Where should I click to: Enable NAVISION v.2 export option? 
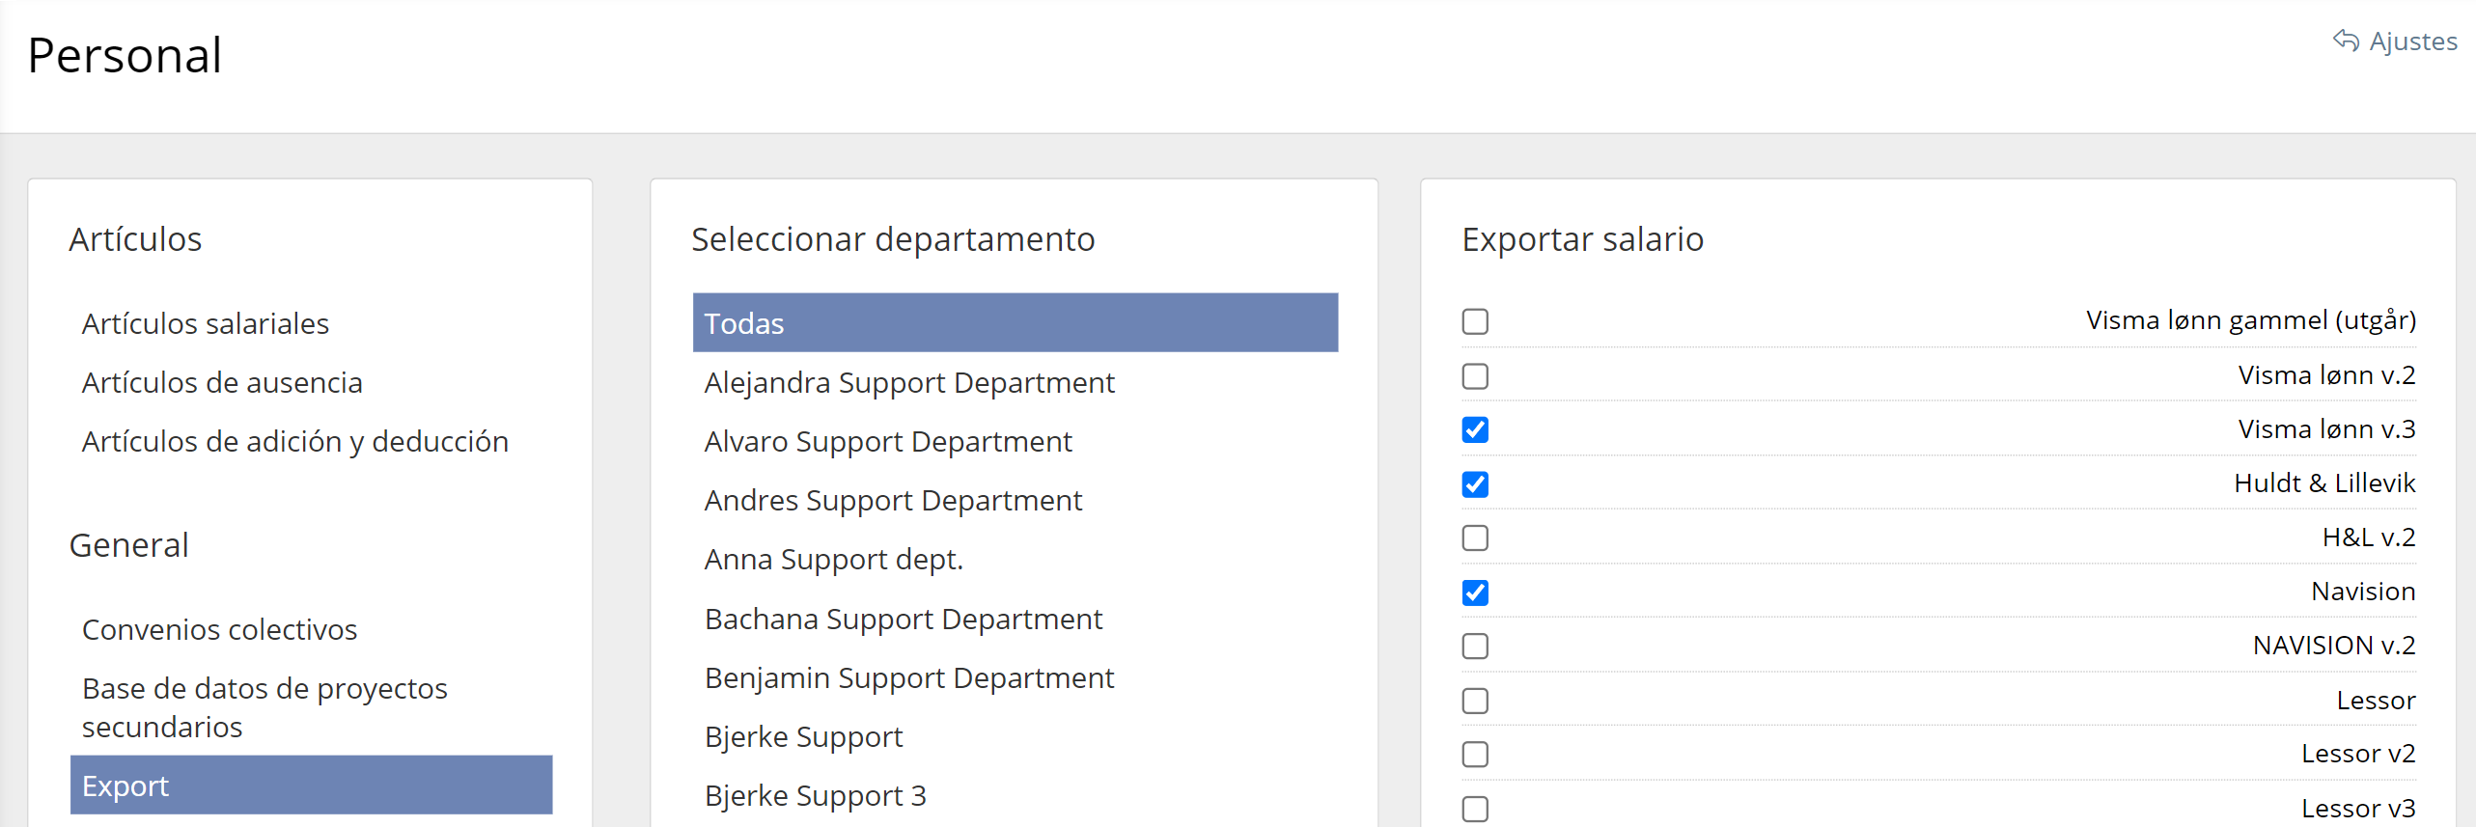[1475, 646]
